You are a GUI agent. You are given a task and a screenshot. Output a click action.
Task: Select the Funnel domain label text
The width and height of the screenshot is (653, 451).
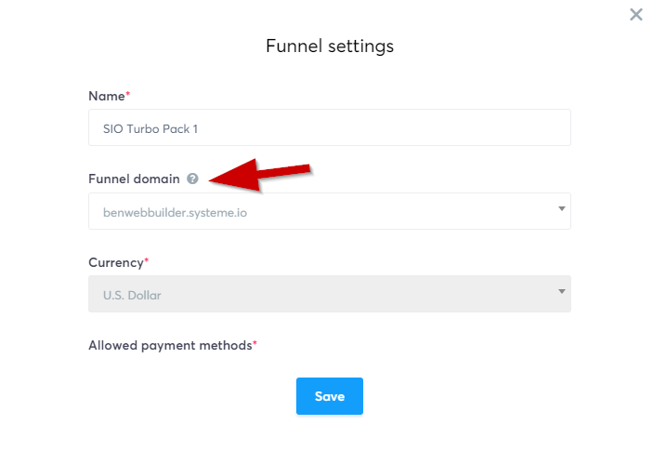point(134,179)
